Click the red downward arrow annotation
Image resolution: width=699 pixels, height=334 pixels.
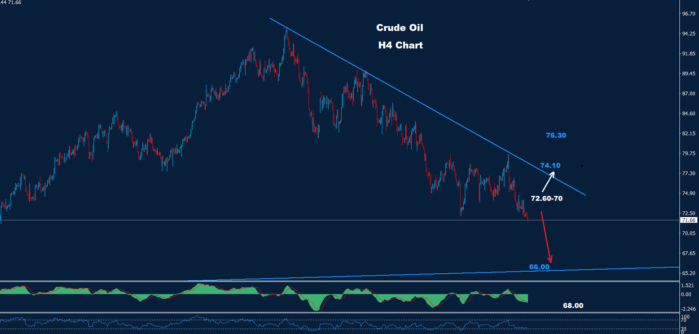point(546,237)
